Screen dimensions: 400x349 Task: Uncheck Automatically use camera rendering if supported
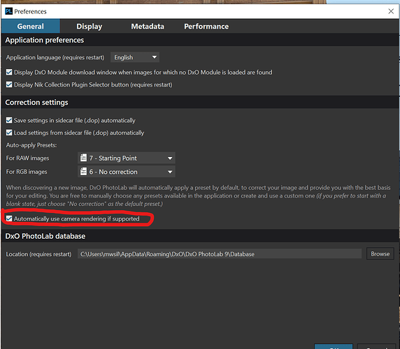click(9, 218)
